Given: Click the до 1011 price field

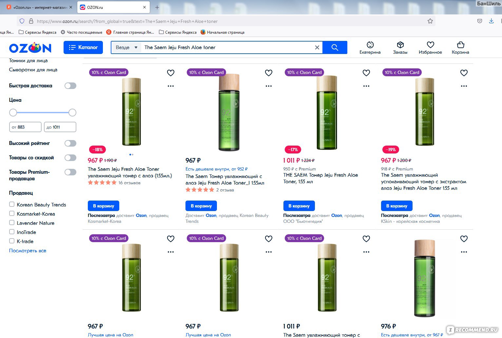Looking at the screenshot, I should click(x=60, y=127).
